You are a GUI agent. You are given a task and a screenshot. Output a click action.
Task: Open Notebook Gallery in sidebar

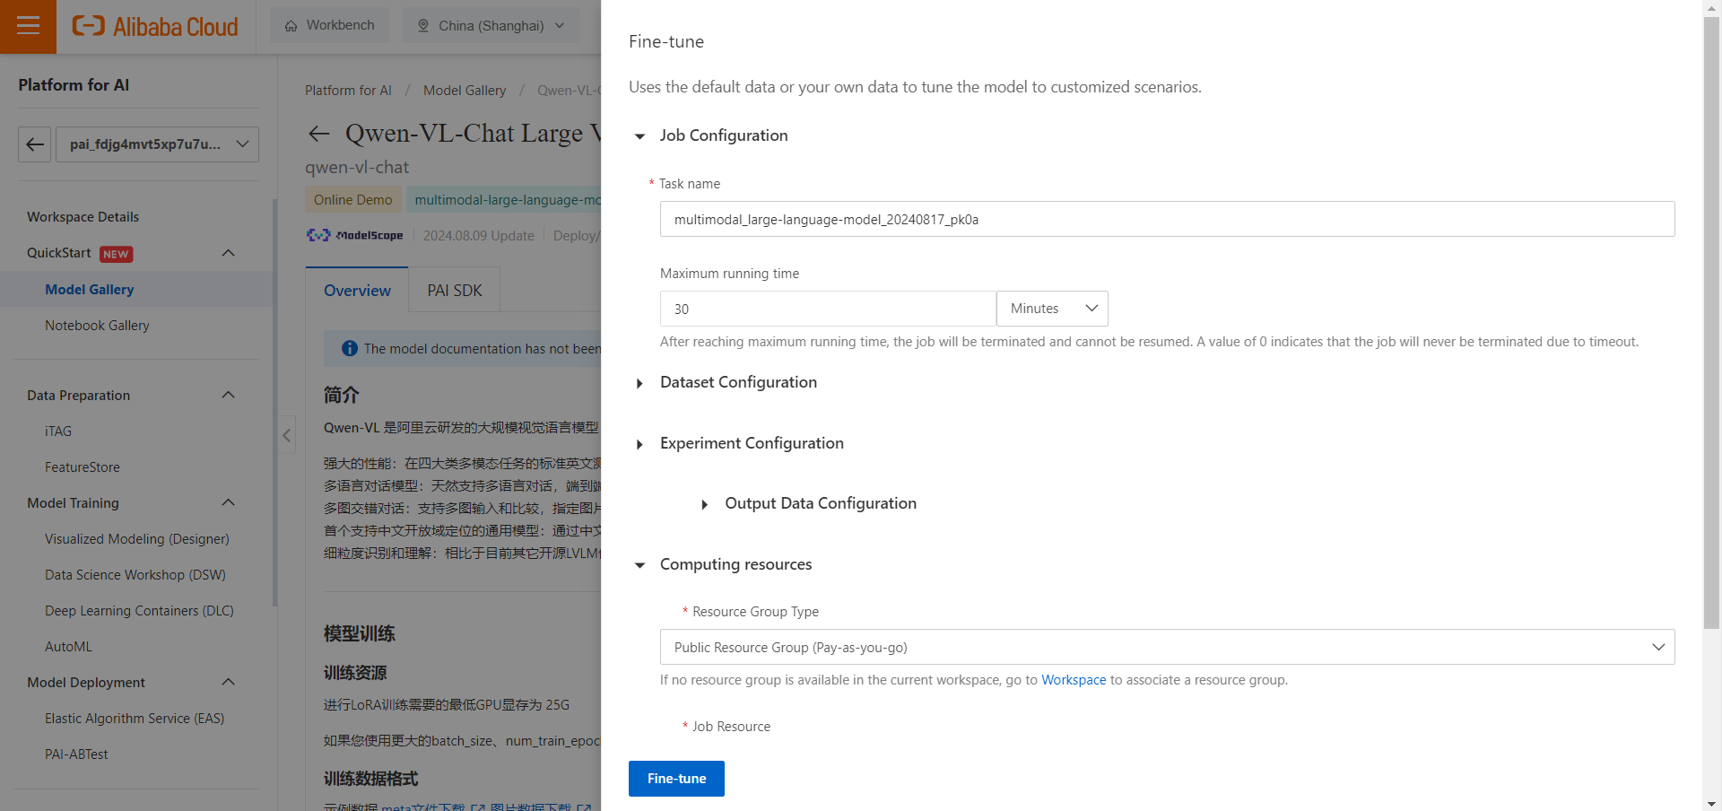(x=97, y=326)
